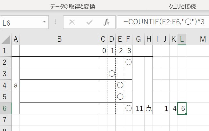209x131 pixels.
Task: Click cell F2 with circle mark
Action: tap(128, 62)
